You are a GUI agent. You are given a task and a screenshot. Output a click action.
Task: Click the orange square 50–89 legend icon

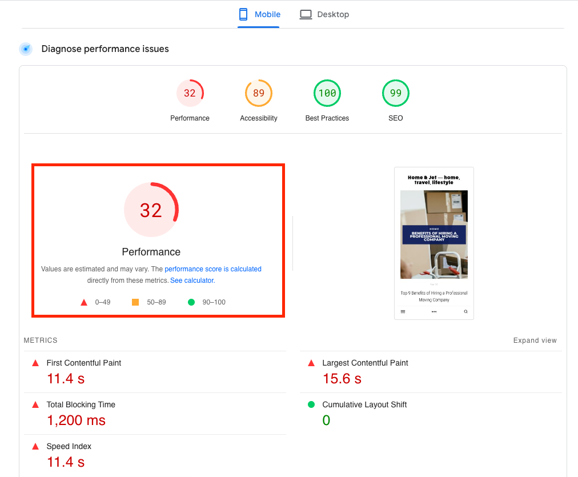coord(135,302)
